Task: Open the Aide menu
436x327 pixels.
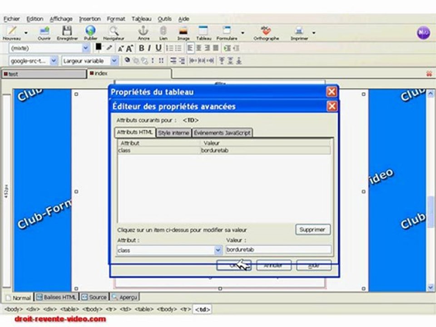Action: point(183,19)
